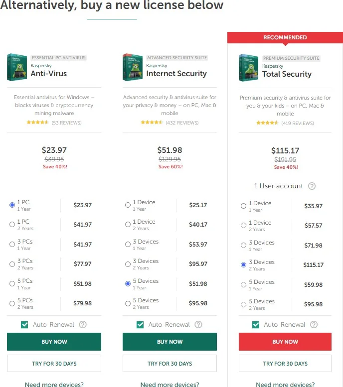343x387 pixels.
Task: Click the Internet Security product box image
Action: pos(133,67)
